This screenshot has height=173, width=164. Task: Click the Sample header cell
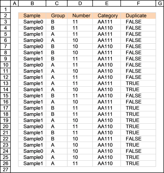click(32, 16)
